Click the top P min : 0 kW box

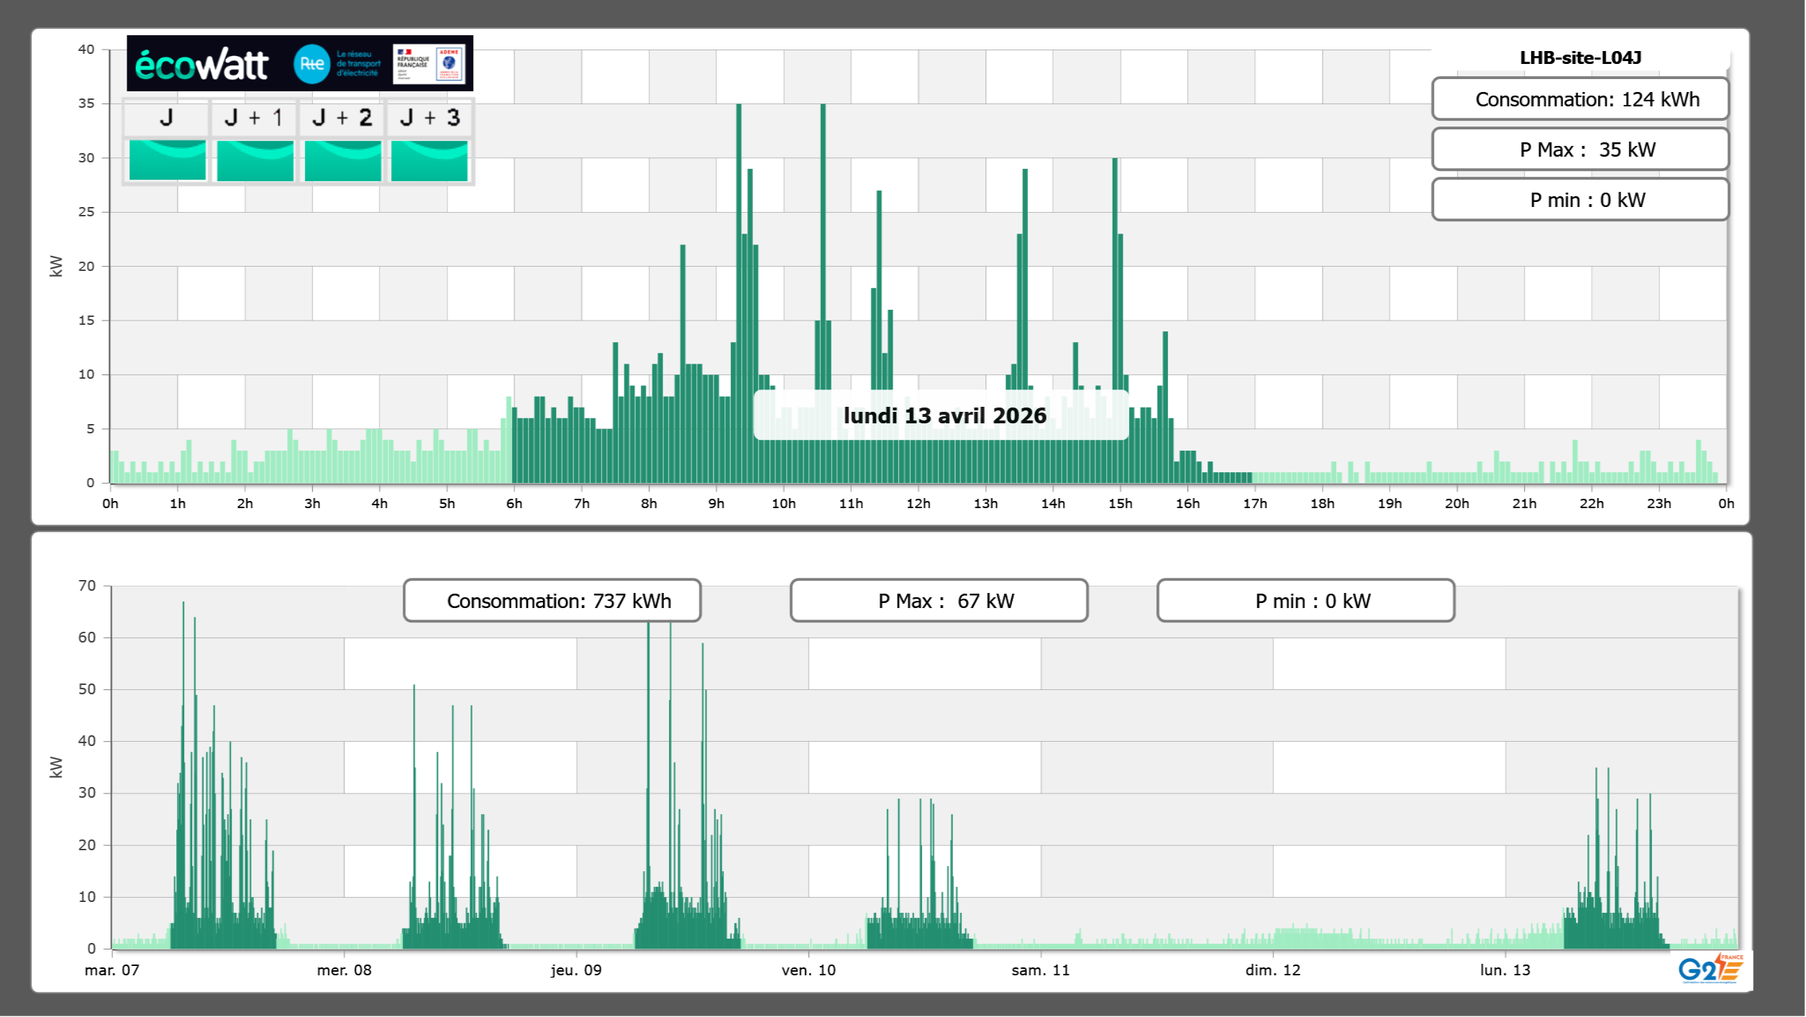coord(1579,200)
